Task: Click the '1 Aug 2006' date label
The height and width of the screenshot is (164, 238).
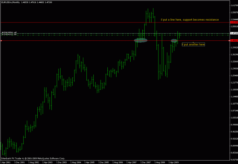Action: click(118, 162)
